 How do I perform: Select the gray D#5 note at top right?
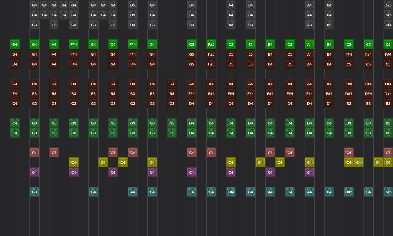point(388,5)
